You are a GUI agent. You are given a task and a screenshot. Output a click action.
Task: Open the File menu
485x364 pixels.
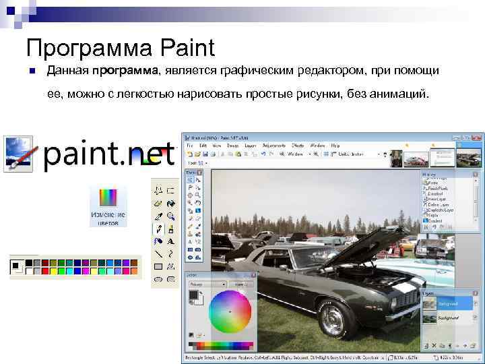(x=190, y=145)
